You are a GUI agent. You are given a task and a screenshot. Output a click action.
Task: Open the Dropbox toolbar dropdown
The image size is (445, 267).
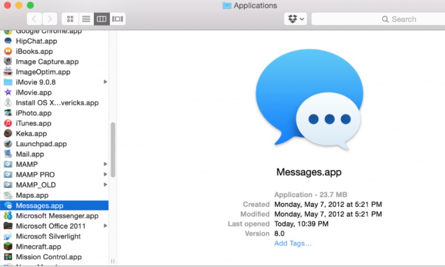pos(295,19)
